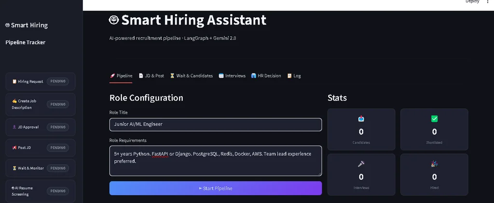Image resolution: width=494 pixels, height=203 pixels.
Task: Open the Log tab
Action: pos(294,76)
